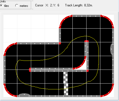119x101 pixels.
Task: Click the gray bulge on the bottom track wall
Action: point(24,95)
